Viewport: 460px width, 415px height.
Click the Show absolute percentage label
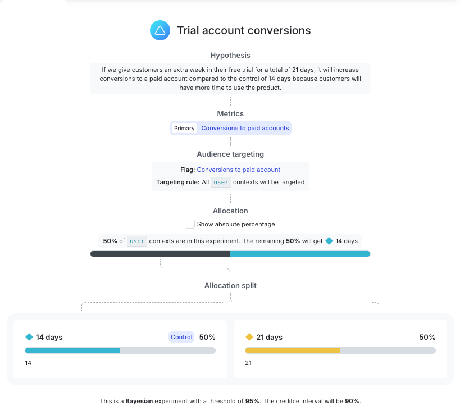[x=236, y=224]
